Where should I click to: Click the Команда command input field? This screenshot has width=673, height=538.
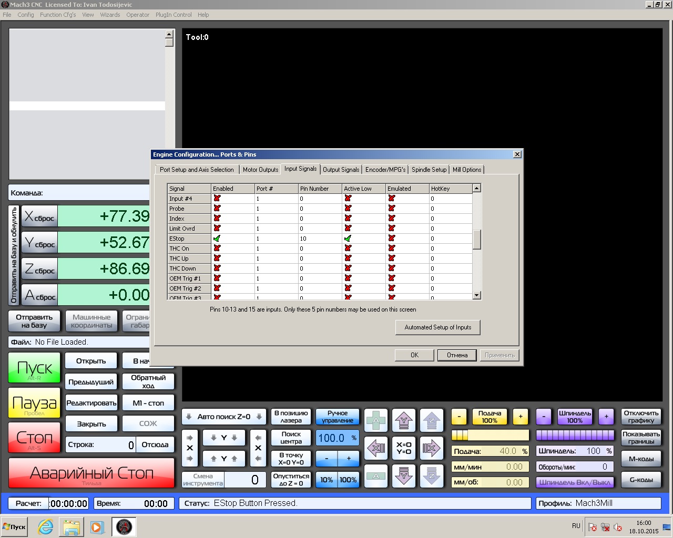79,193
